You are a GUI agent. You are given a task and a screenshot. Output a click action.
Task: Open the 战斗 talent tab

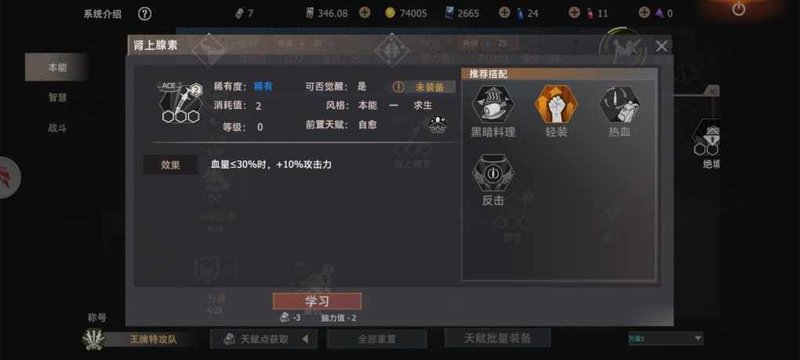tap(57, 128)
